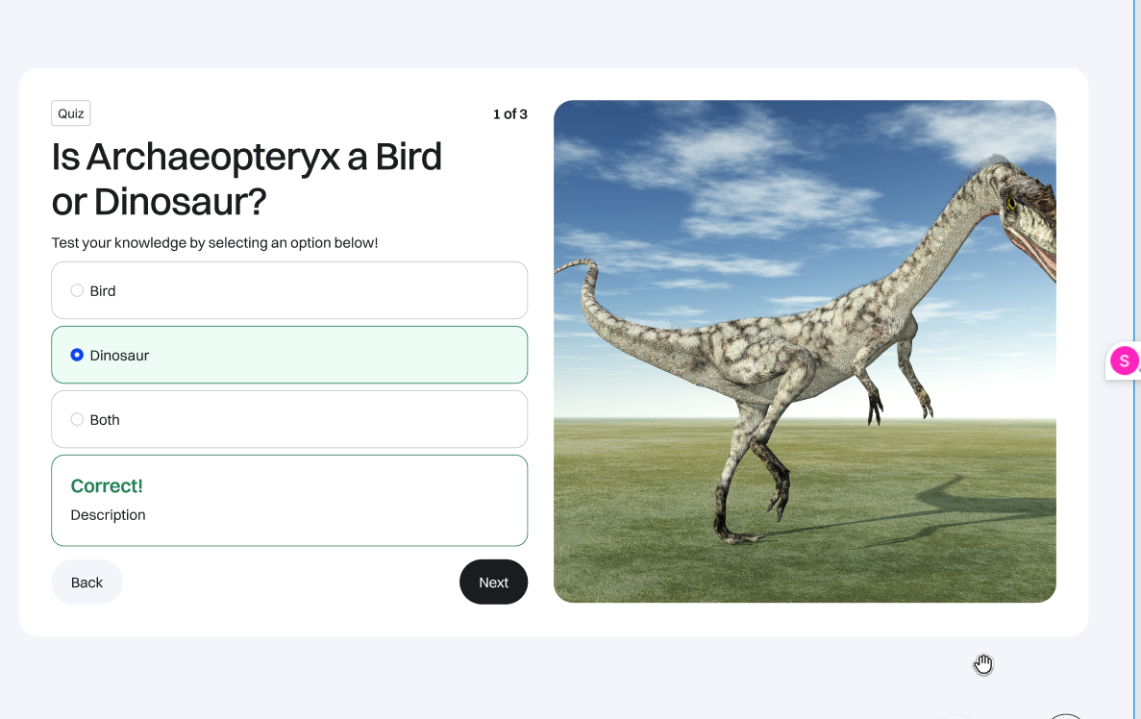The height and width of the screenshot is (719, 1141).
Task: Click the Description text in feedback box
Action: 108,515
